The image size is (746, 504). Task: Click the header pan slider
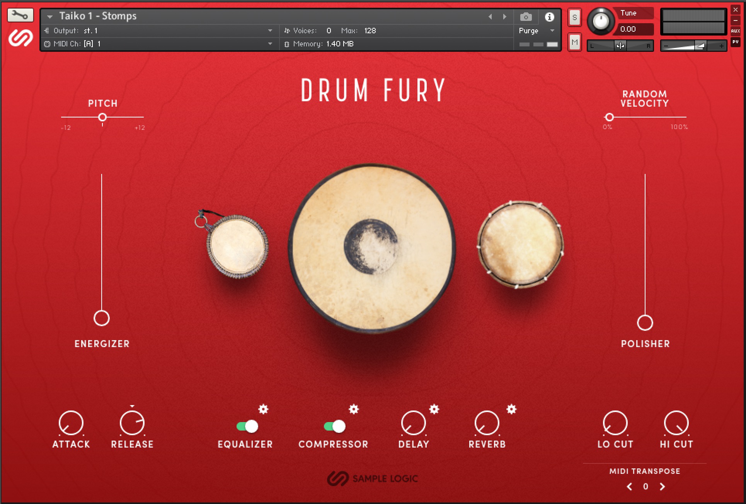click(x=620, y=46)
